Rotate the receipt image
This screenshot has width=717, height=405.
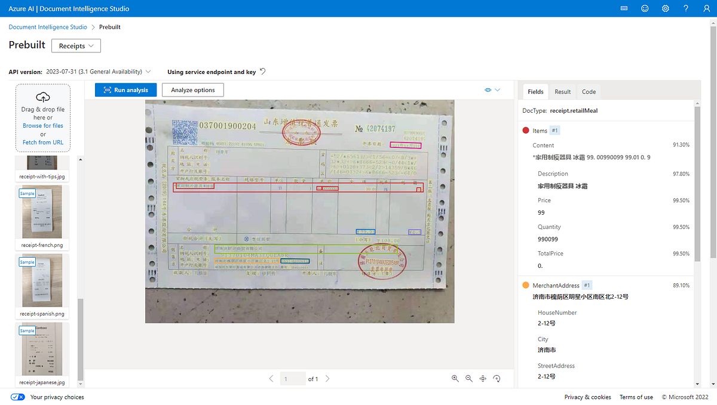[497, 378]
